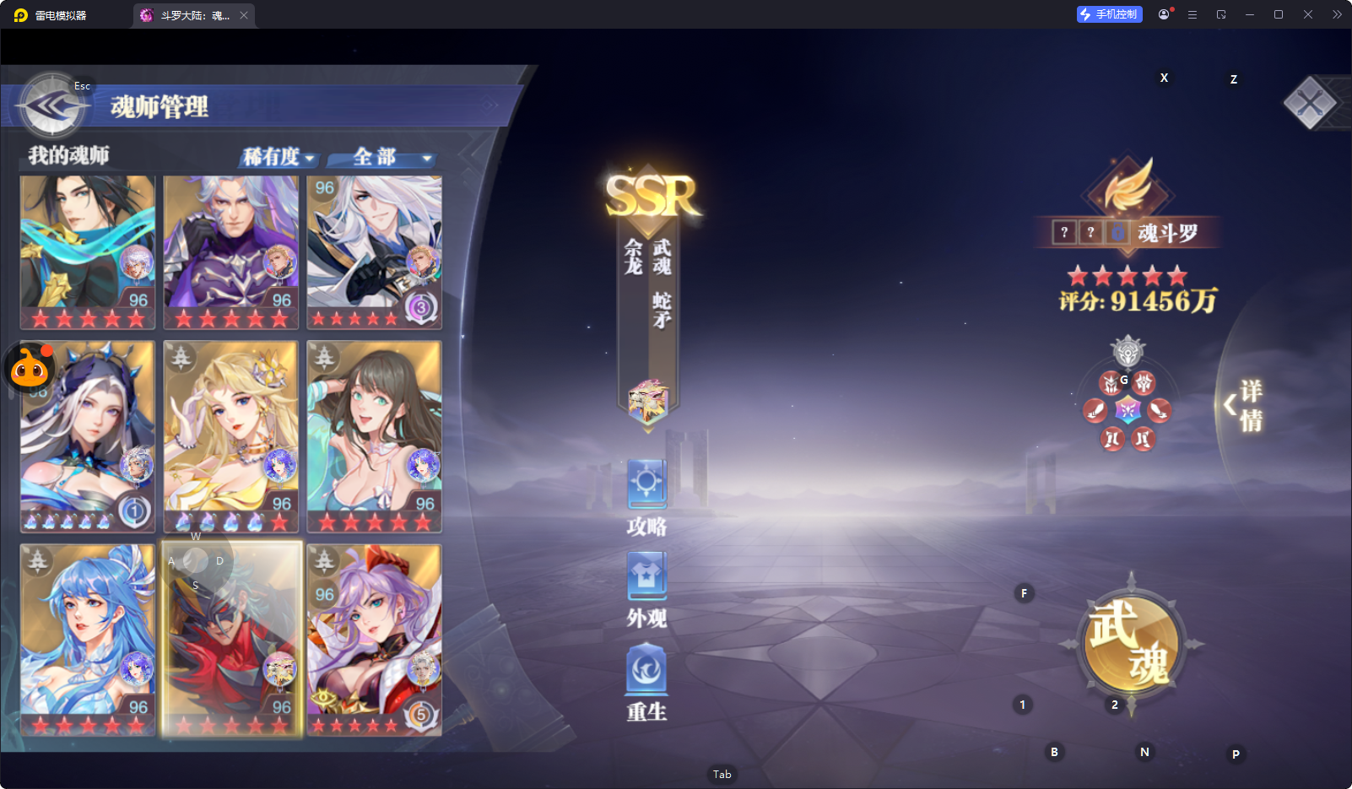Select the right red boots slot
Viewport: 1352px width, 789px height.
[x=1143, y=439]
